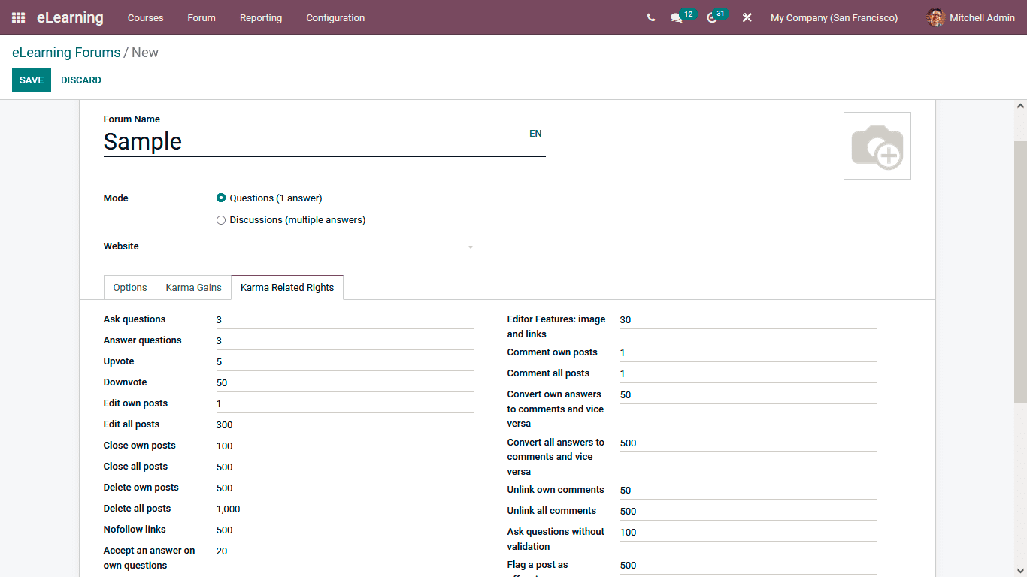
Task: Upload a forum image via the camera placeholder
Action: (x=877, y=145)
